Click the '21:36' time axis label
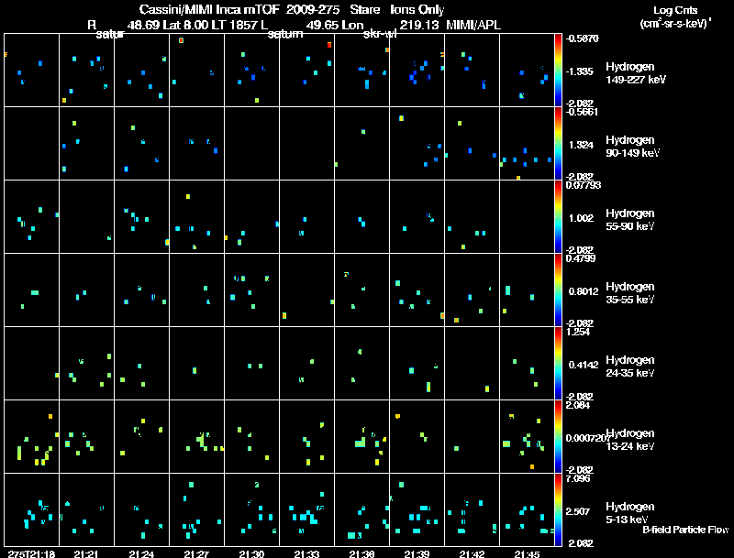 (x=361, y=554)
